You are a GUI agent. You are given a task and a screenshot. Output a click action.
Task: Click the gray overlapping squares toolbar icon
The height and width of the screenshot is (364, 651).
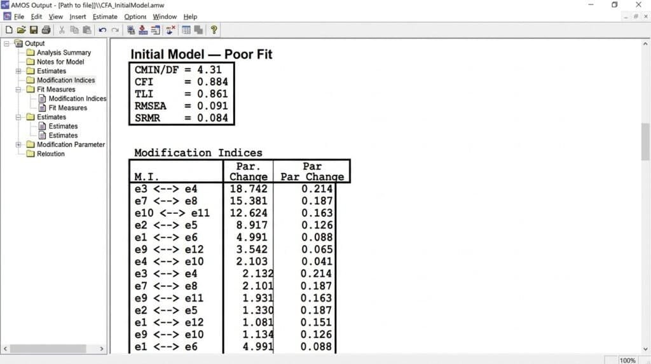(x=198, y=30)
